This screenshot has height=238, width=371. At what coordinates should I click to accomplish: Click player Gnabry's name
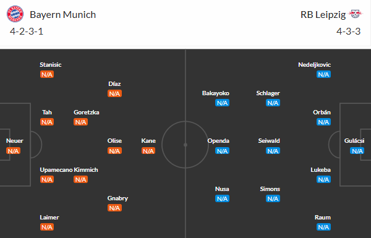[x=117, y=198]
